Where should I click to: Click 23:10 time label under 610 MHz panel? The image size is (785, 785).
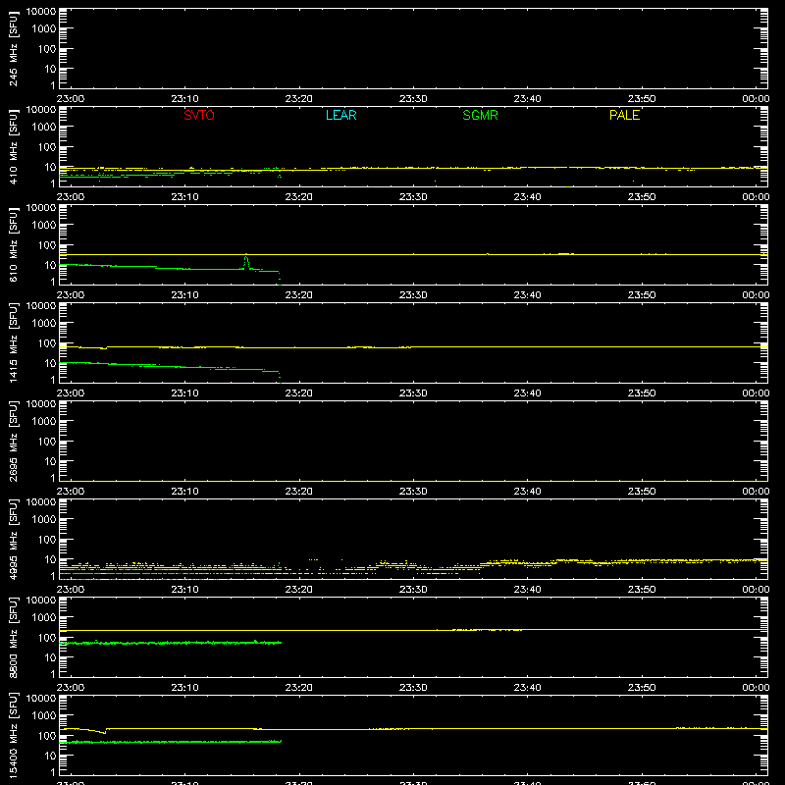tap(184, 295)
